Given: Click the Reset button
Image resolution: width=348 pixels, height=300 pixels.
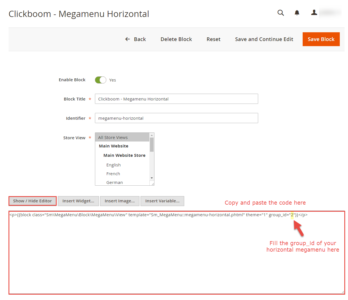Looking at the screenshot, I should 213,39.
